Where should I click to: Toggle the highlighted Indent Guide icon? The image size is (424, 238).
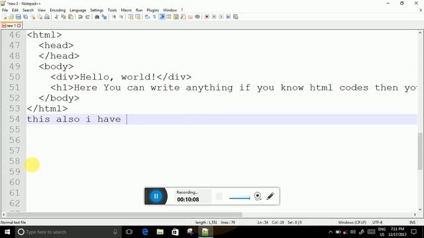pos(162,17)
